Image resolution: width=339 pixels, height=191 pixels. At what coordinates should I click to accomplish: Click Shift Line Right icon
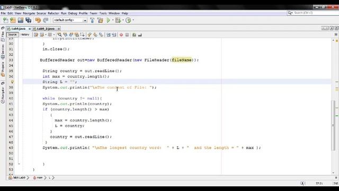coord(114,34)
